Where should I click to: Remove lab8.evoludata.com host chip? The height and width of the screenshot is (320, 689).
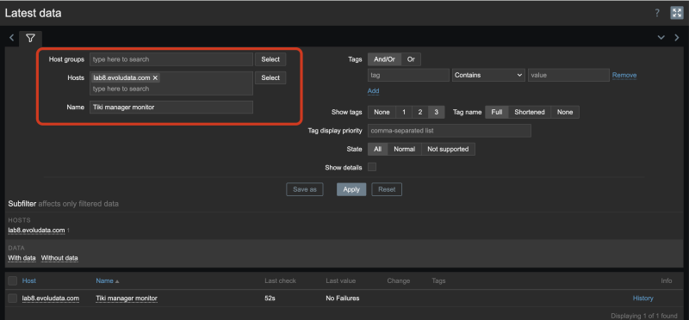pos(155,77)
